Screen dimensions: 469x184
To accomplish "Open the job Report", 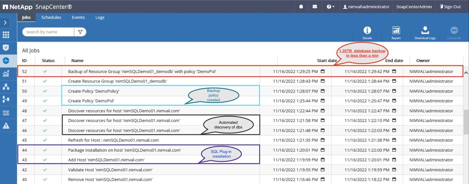I will tap(396, 33).
